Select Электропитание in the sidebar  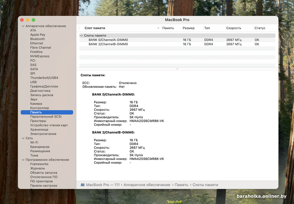pos(43,134)
